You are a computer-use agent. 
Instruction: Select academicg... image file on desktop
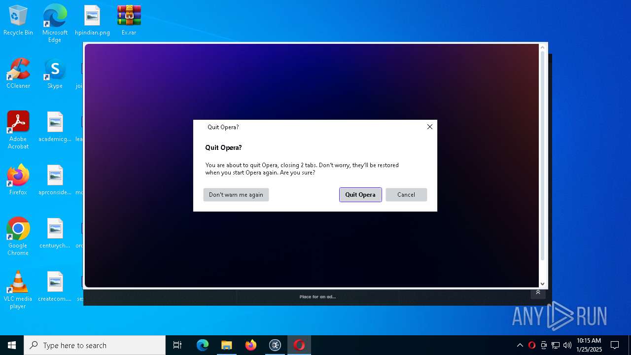[x=55, y=127]
